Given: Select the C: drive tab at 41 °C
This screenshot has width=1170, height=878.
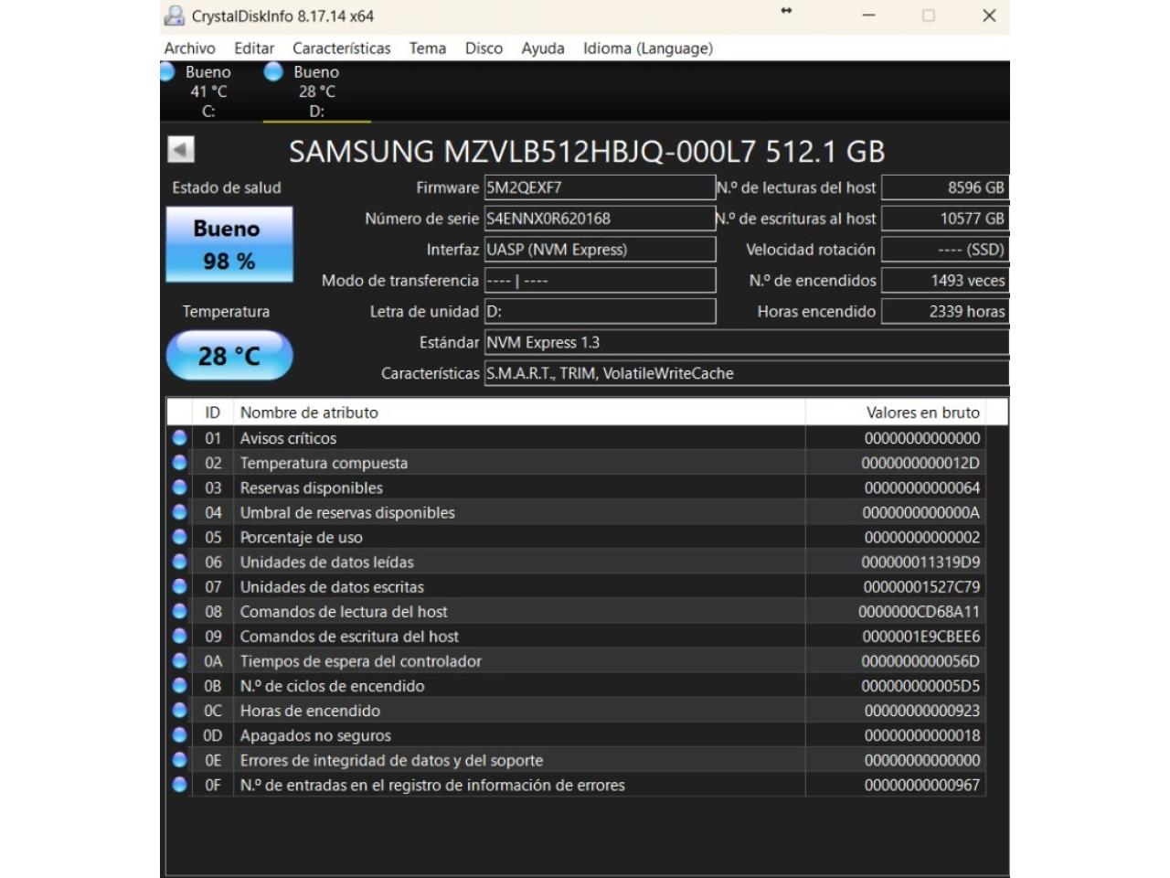Looking at the screenshot, I should 208,91.
